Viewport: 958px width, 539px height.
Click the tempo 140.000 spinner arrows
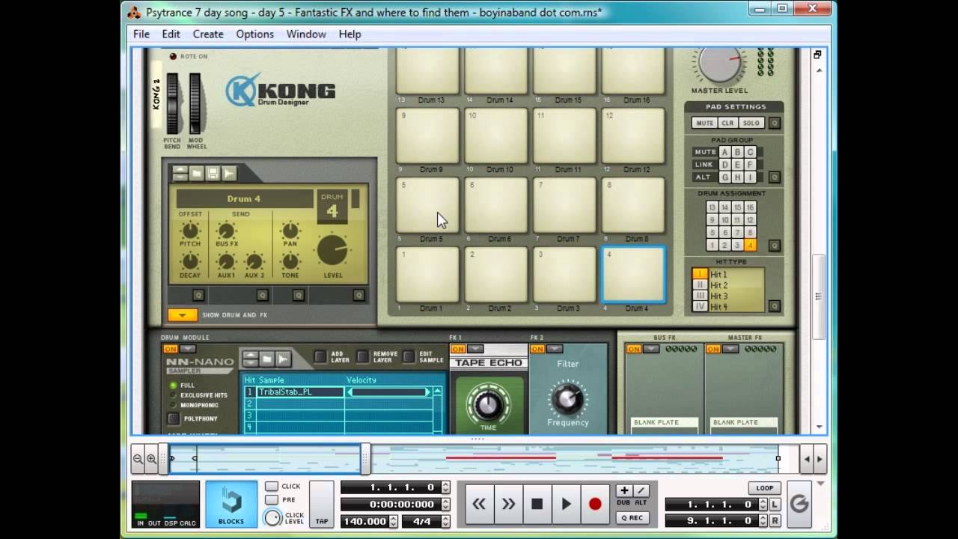(394, 521)
